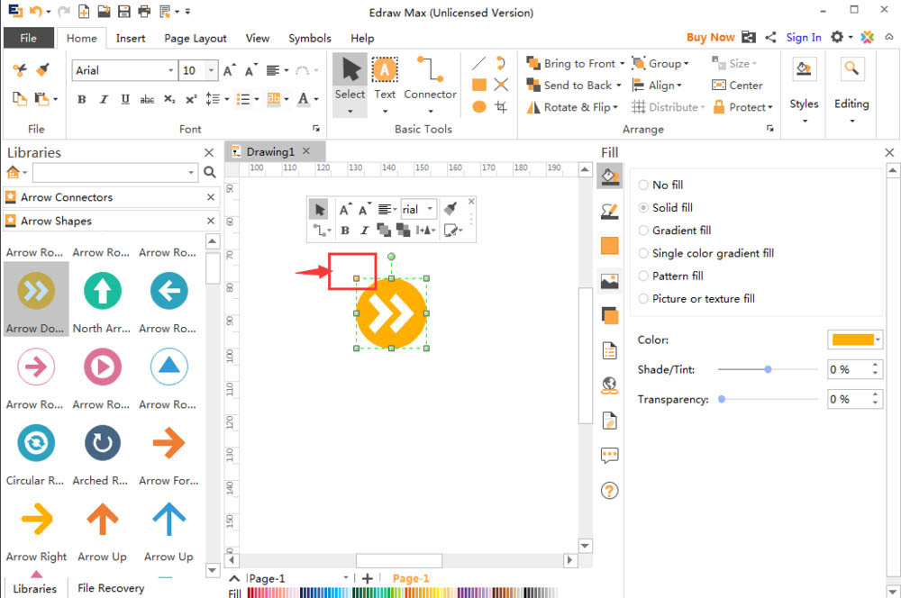This screenshot has height=598, width=901.
Task: Select the Solid fill radio option
Action: pos(643,207)
